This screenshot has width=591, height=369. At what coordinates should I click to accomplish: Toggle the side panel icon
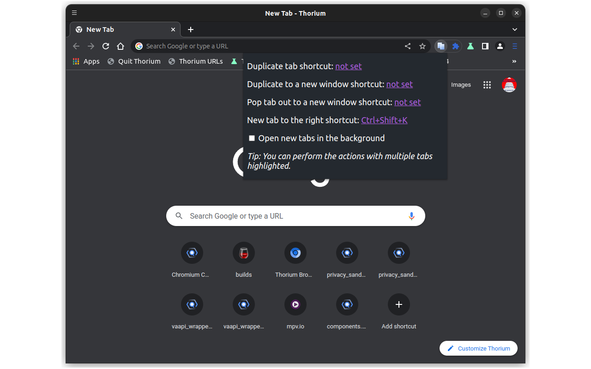[x=485, y=46]
